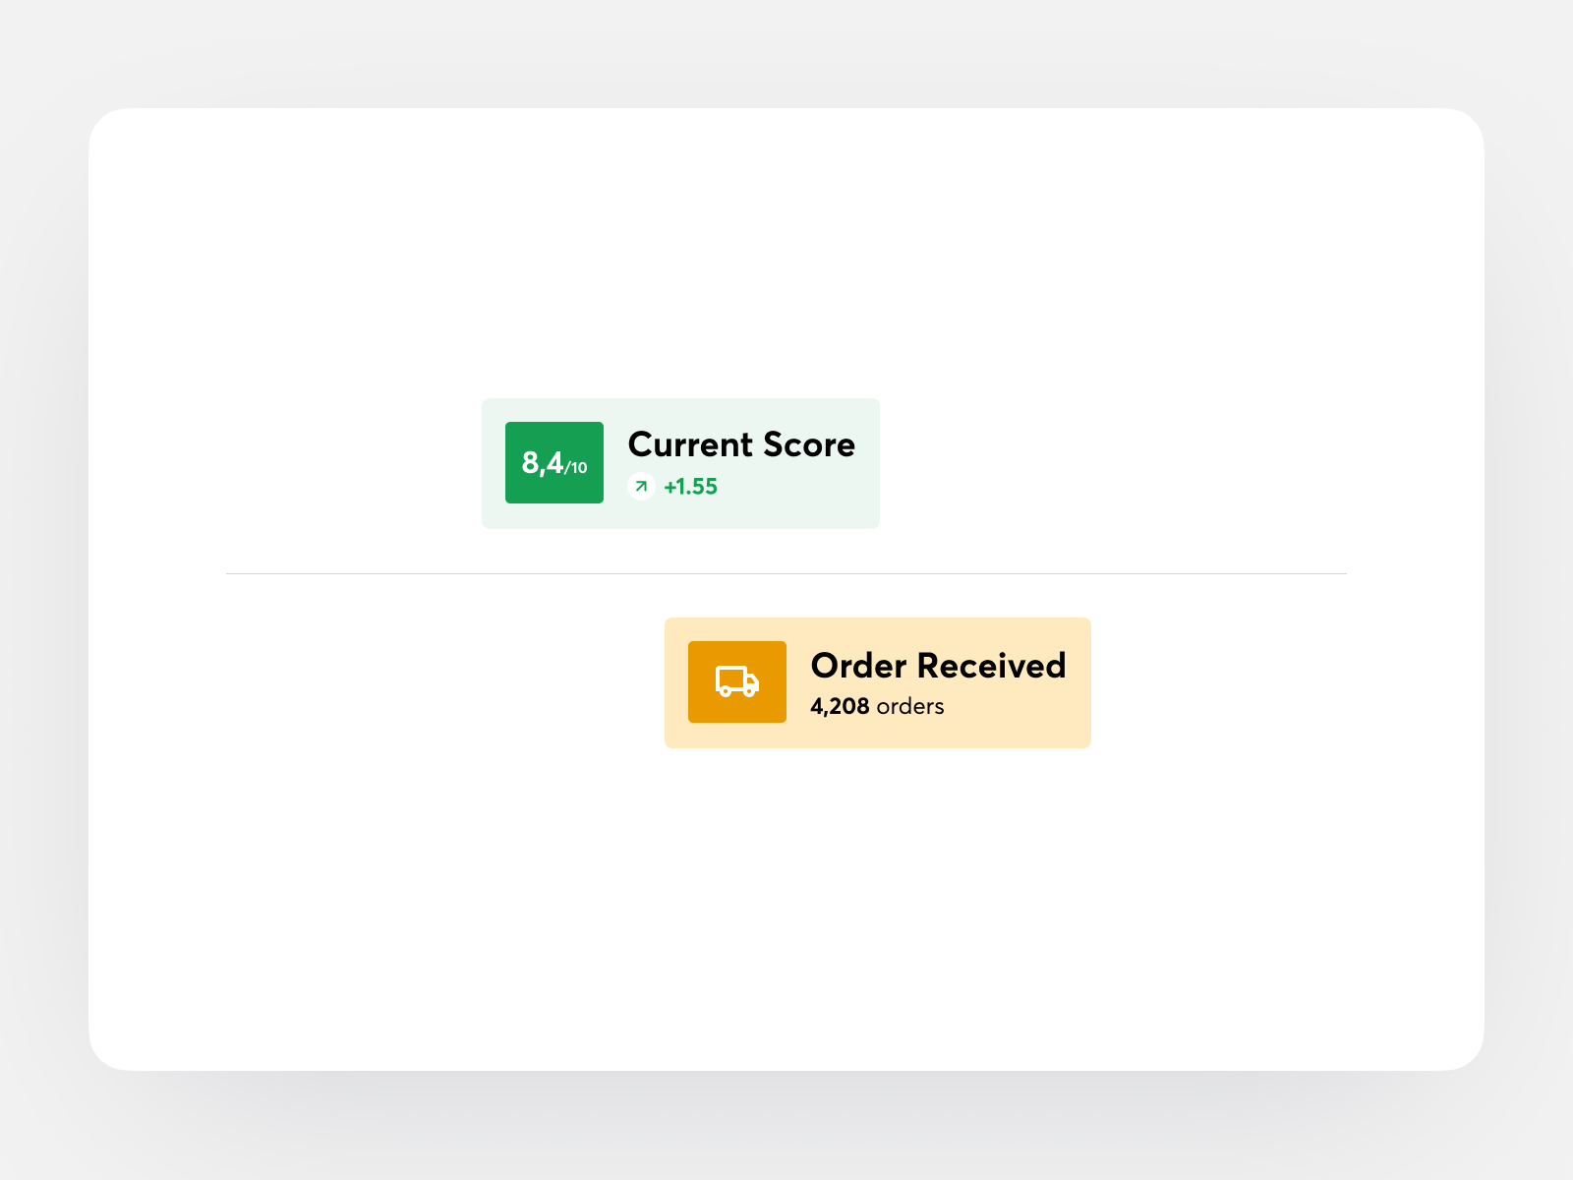
Task: Click the Current Score heading
Action: point(742,445)
